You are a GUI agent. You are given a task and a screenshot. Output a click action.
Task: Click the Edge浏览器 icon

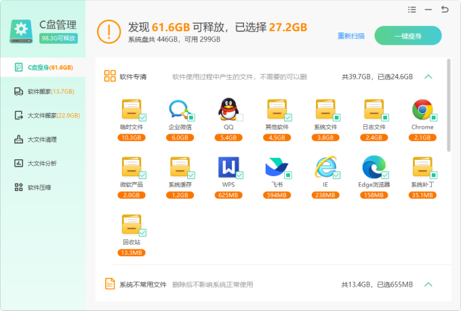click(x=373, y=167)
